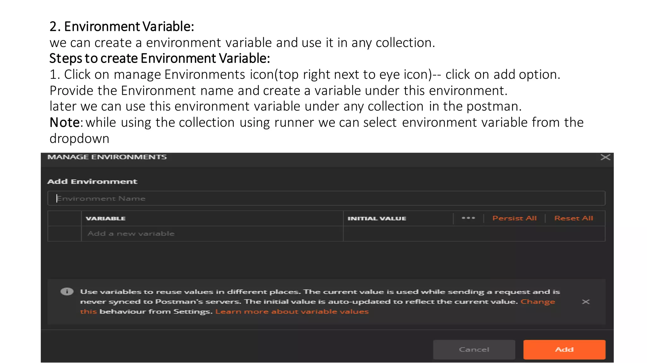Click the 'Note:' text on the slide
This screenshot has width=647, height=363.
pyautogui.click(x=66, y=123)
